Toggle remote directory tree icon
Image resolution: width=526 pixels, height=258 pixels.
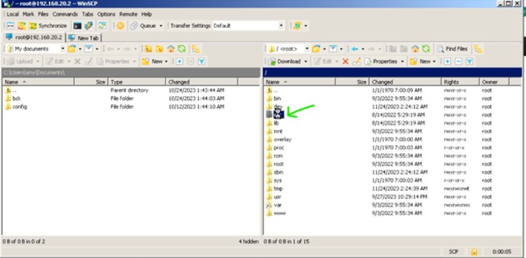click(478, 49)
